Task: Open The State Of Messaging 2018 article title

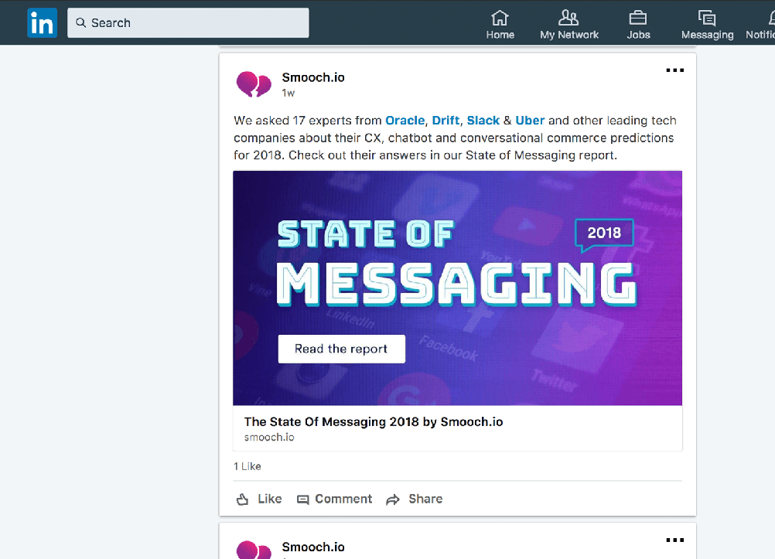Action: click(x=374, y=422)
